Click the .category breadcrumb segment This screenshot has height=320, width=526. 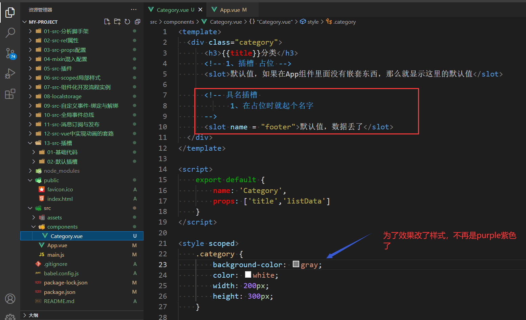(341, 22)
